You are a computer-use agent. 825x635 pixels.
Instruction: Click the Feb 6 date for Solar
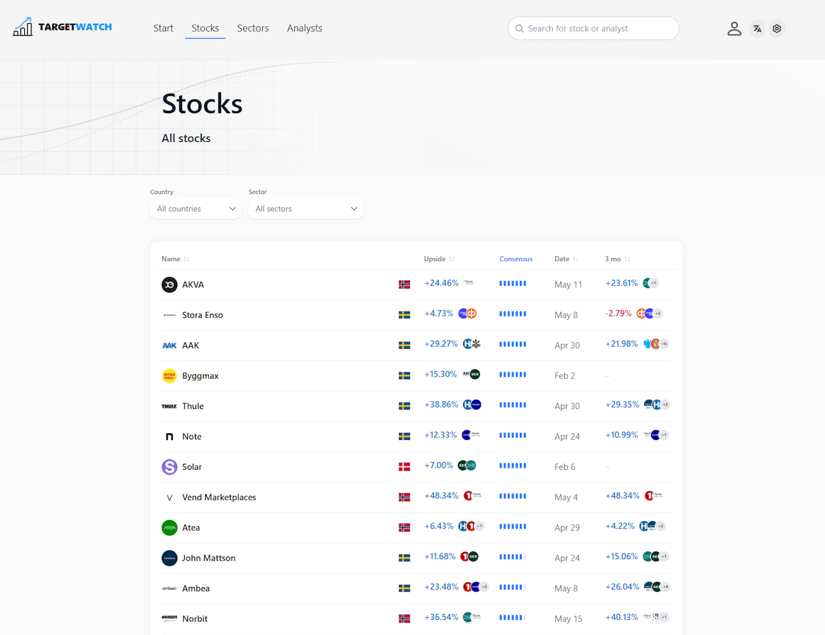(565, 467)
